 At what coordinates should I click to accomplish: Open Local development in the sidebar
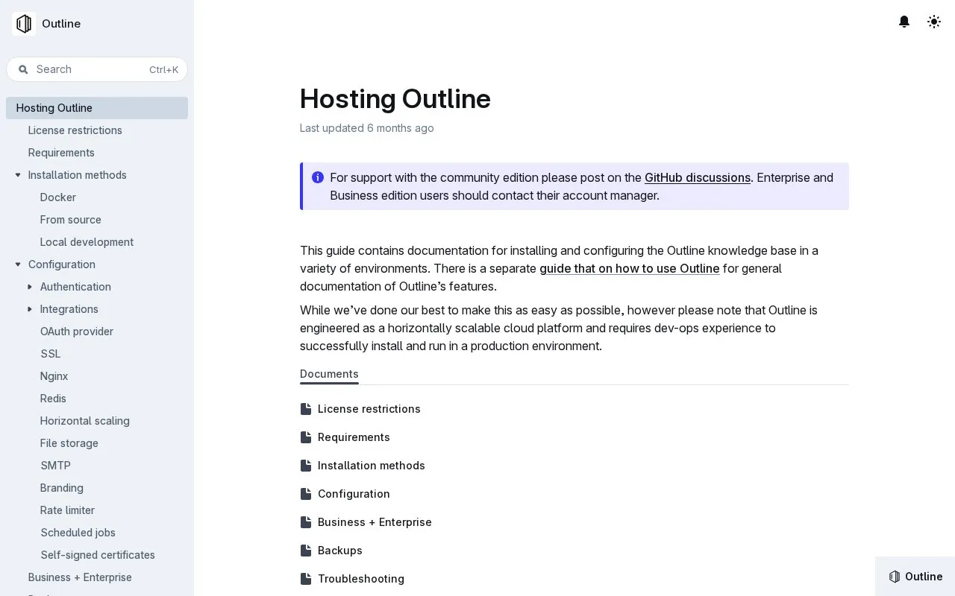coord(87,242)
